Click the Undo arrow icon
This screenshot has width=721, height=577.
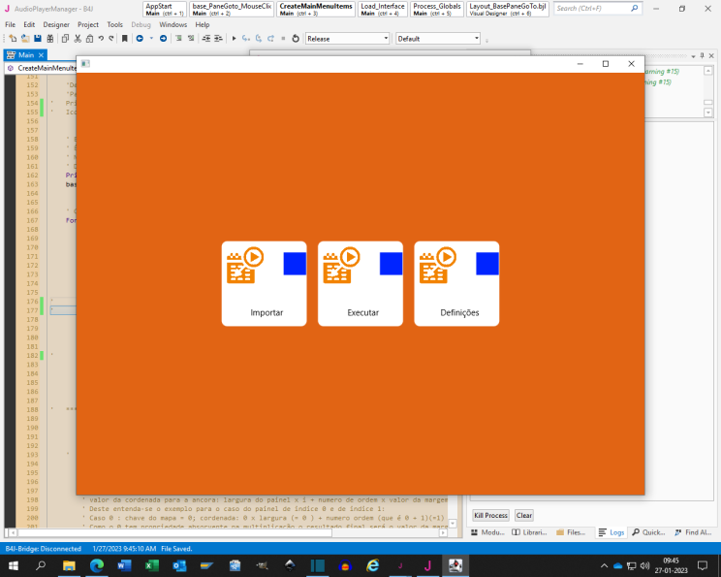[x=101, y=39]
